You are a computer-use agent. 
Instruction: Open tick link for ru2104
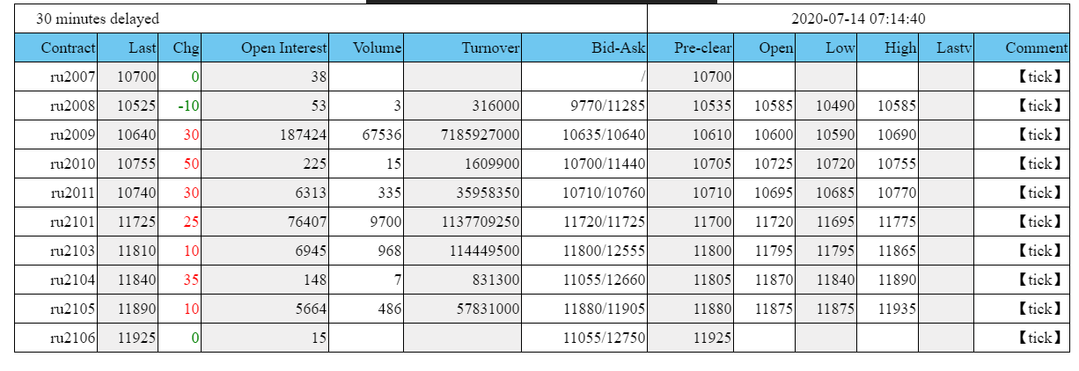click(x=1039, y=280)
